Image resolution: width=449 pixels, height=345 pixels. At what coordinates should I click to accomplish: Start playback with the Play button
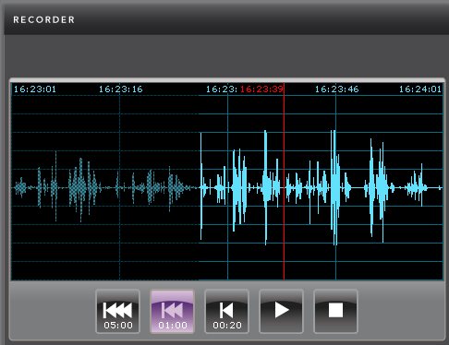point(282,311)
